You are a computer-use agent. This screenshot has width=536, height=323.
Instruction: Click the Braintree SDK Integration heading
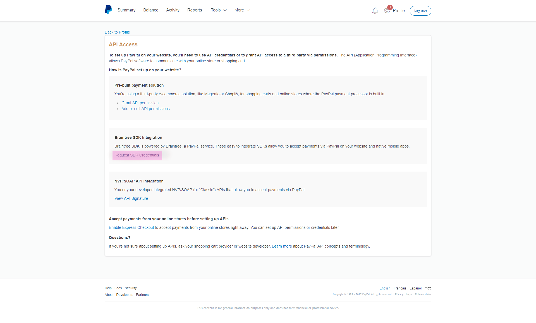pyautogui.click(x=138, y=137)
